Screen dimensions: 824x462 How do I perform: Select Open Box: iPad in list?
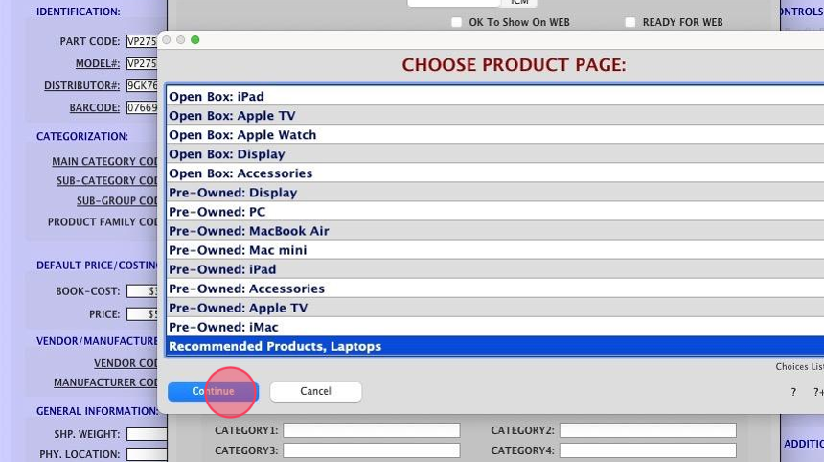point(495,96)
